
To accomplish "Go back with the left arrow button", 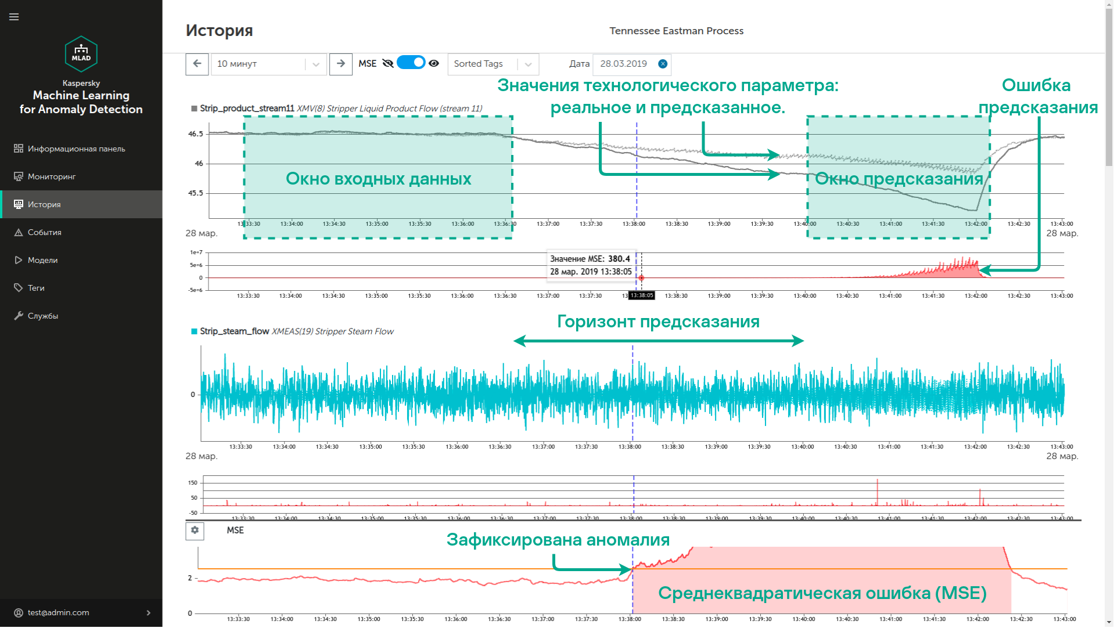I will tap(197, 64).
